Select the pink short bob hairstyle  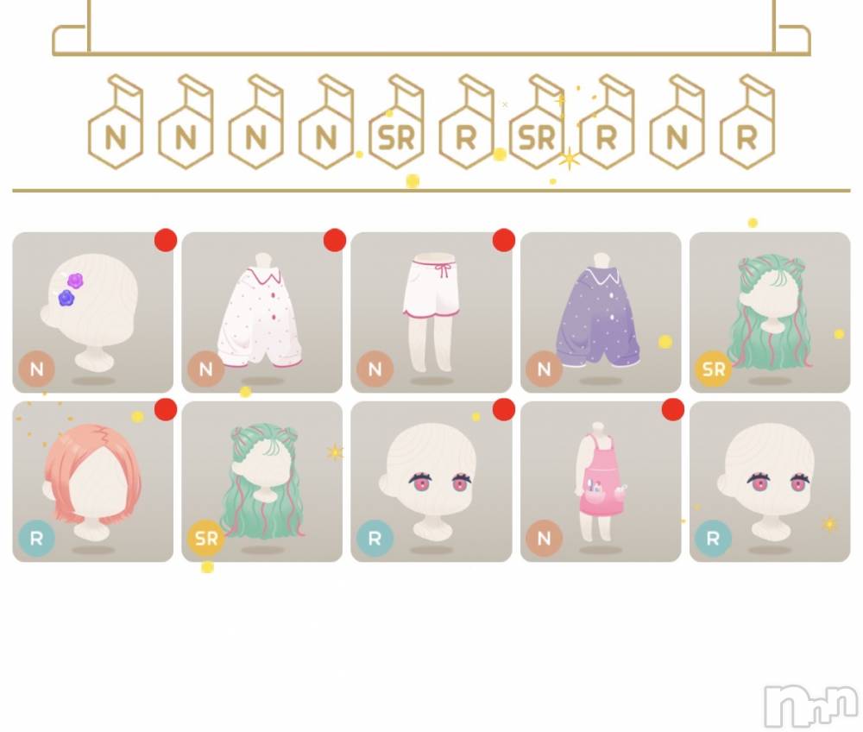click(92, 482)
